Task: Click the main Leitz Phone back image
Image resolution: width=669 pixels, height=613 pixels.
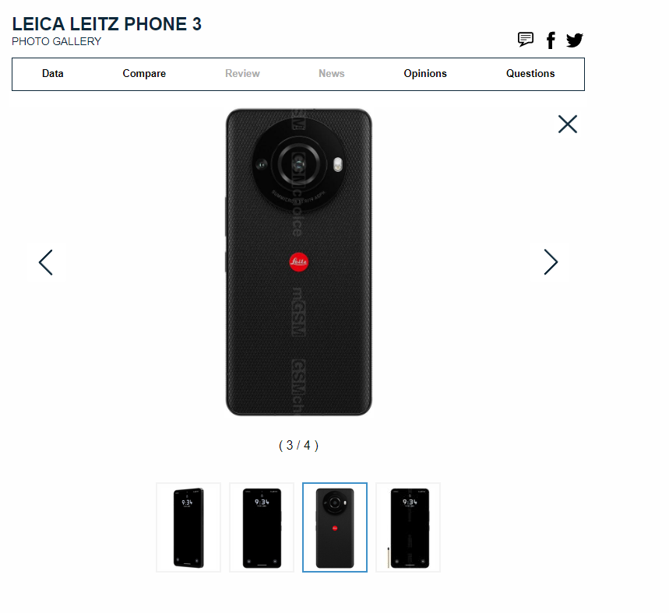Action: pos(298,261)
